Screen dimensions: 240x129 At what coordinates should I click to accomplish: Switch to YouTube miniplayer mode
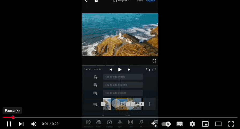(205, 124)
